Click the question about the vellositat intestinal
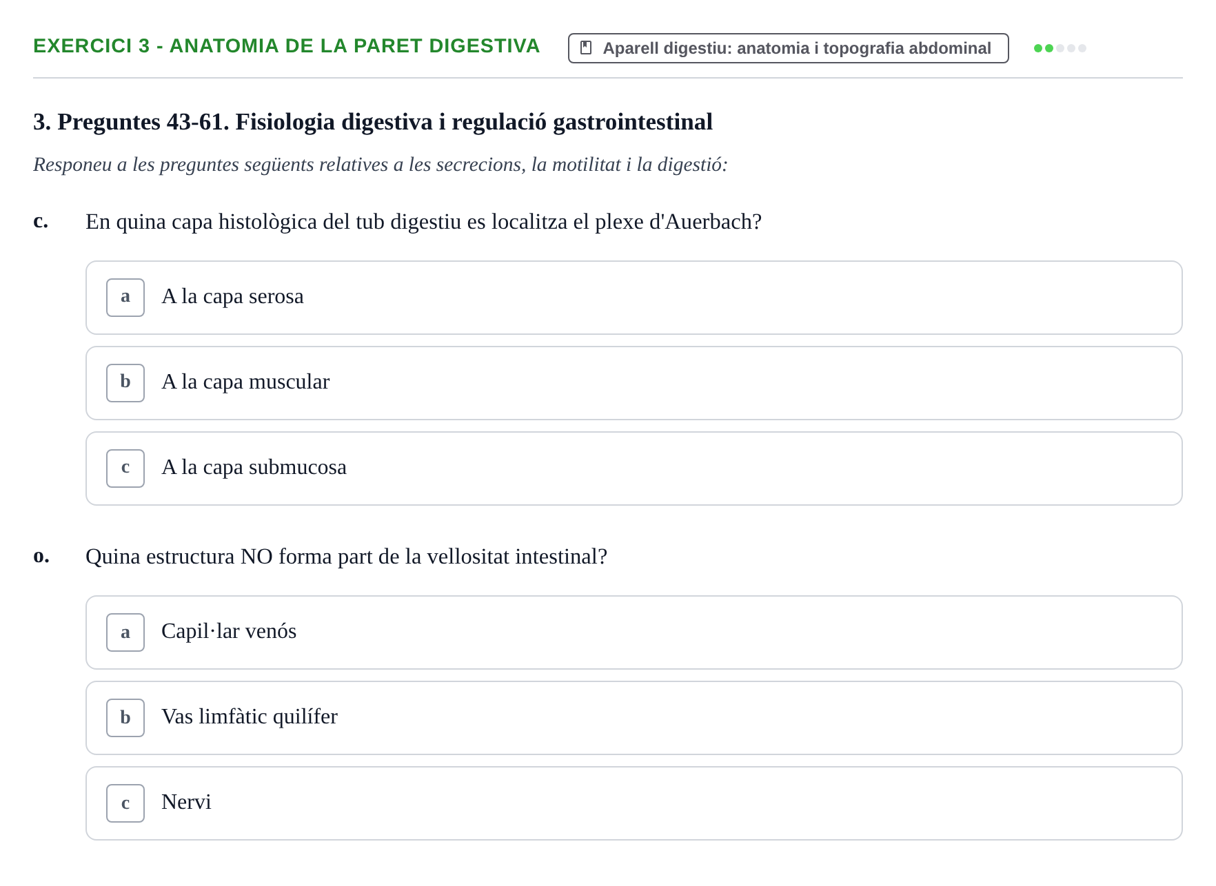Viewport: 1216px width, 886px height. [346, 557]
